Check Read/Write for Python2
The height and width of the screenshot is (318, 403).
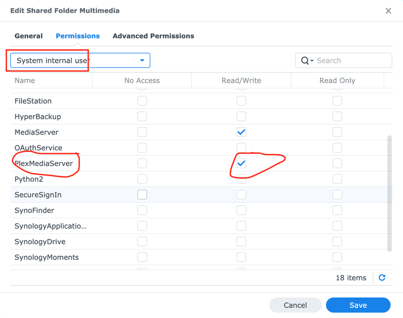coord(241,179)
